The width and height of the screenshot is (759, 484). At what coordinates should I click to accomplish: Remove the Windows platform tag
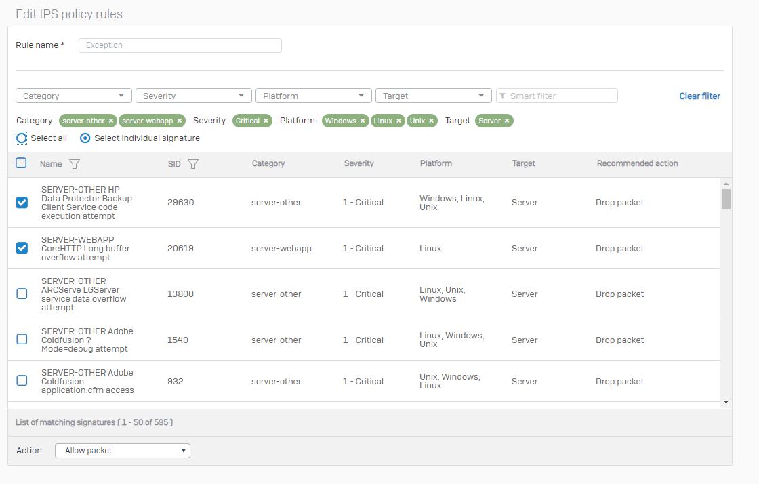coord(363,121)
